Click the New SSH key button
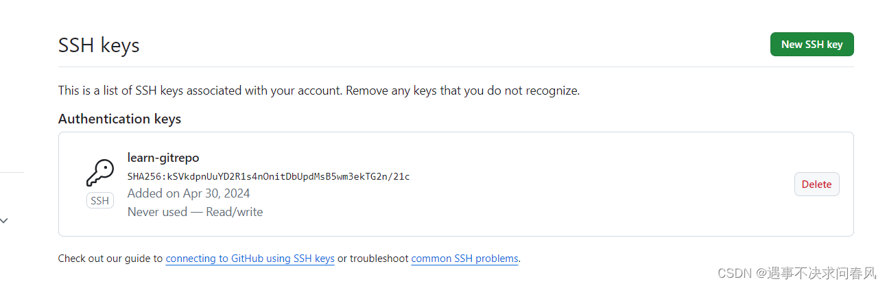Viewport: 887px width, 286px height. coord(812,44)
